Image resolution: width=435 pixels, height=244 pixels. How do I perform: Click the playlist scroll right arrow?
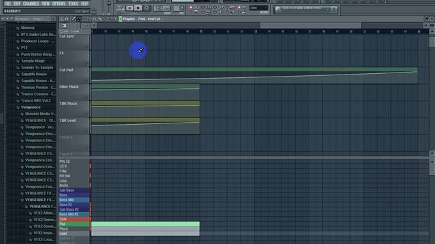coord(426,26)
